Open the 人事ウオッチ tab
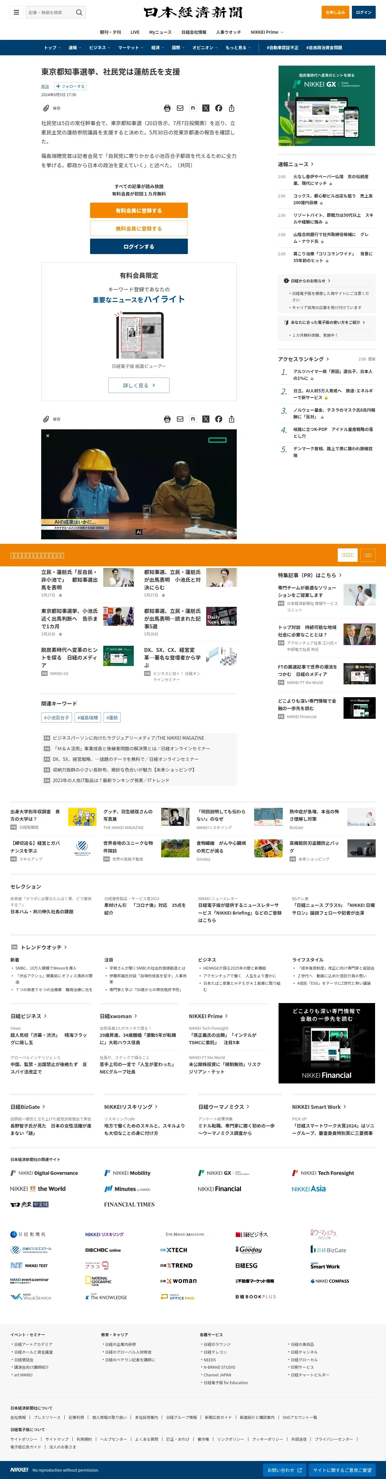 click(x=229, y=32)
